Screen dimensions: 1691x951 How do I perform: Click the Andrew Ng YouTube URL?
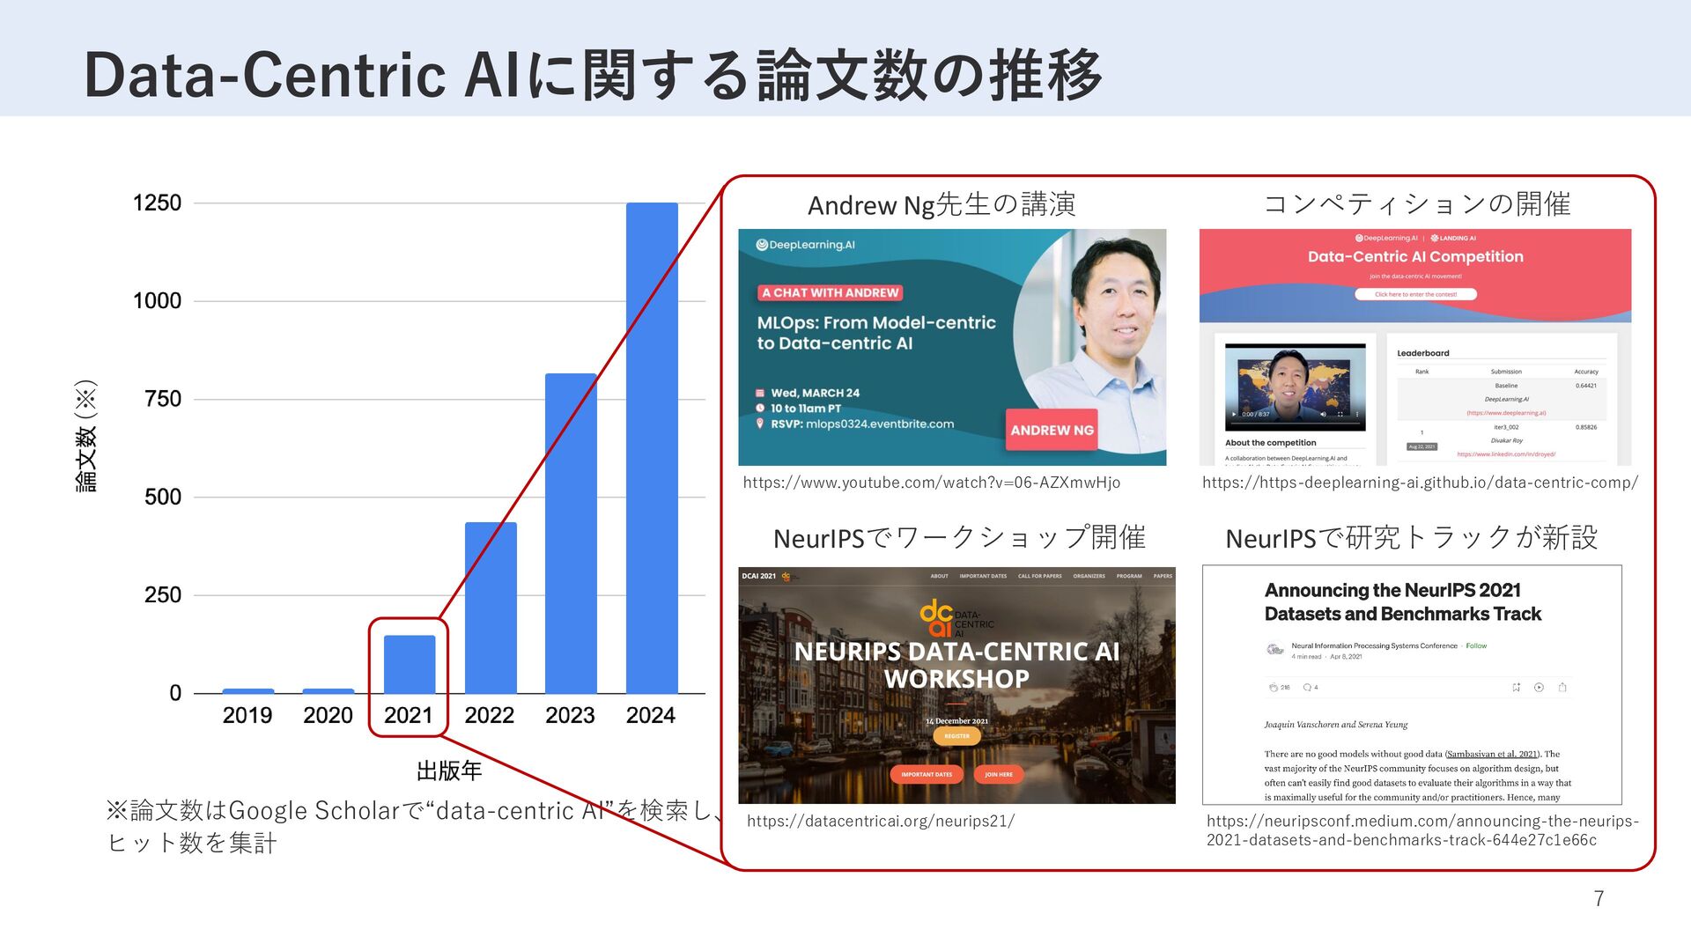931,483
